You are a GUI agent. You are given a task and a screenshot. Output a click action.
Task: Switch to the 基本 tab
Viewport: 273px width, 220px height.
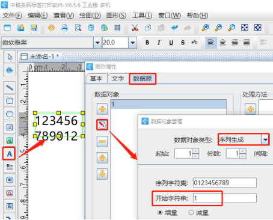coord(96,79)
